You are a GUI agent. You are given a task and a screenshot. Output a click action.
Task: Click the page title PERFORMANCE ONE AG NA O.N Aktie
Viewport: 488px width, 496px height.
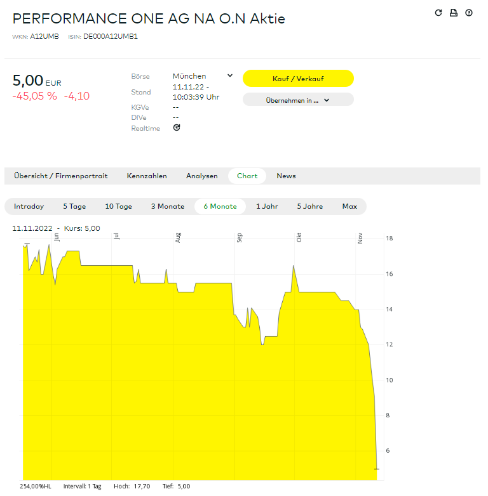pos(149,18)
